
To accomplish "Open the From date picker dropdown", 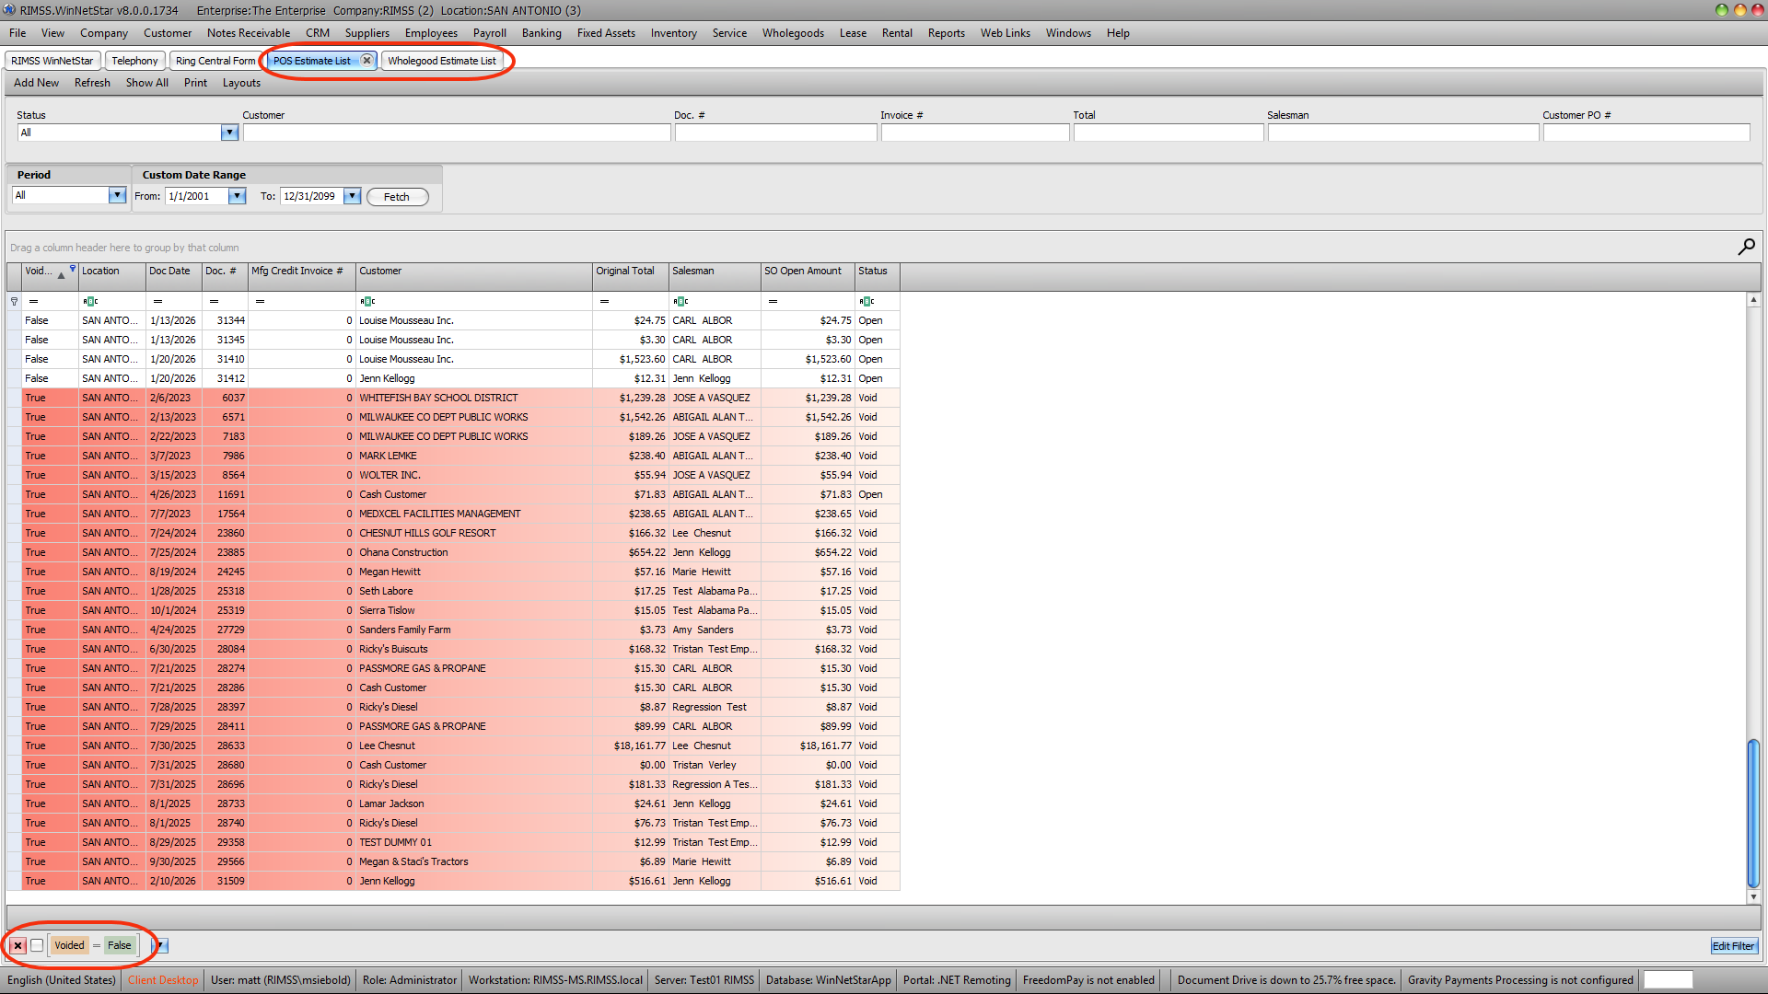I will 237,196.
